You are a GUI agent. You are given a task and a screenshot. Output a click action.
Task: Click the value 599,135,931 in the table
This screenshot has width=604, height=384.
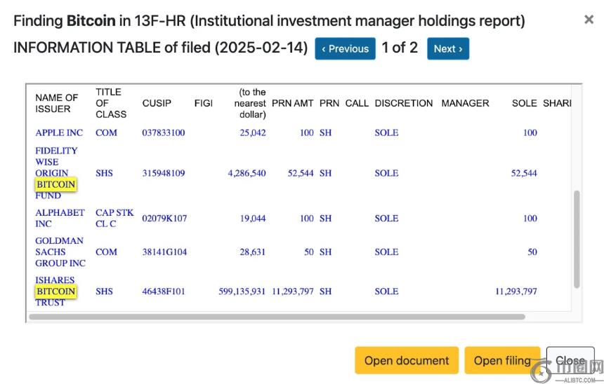pyautogui.click(x=242, y=292)
